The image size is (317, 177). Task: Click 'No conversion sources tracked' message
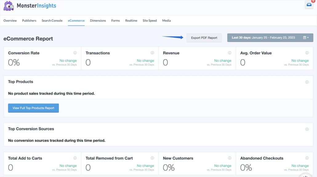pyautogui.click(x=57, y=140)
